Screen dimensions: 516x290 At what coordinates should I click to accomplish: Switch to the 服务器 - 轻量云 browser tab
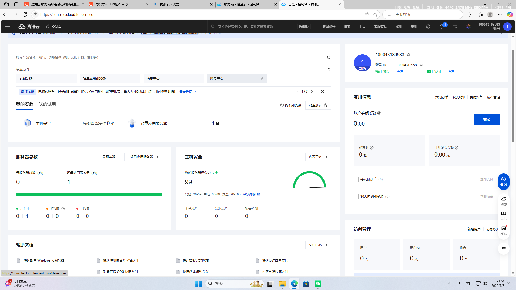coord(247,4)
